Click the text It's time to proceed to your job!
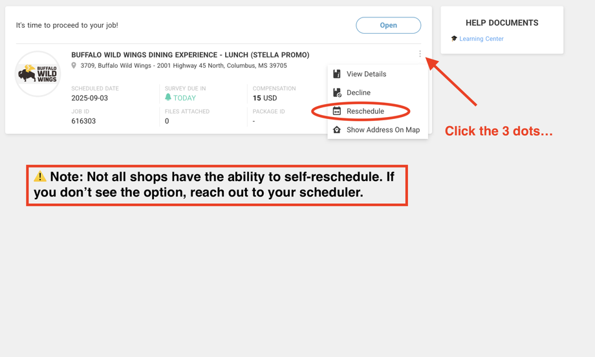The height and width of the screenshot is (357, 595). pos(67,25)
